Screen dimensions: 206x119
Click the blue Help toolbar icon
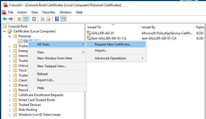pyautogui.click(x=57, y=19)
